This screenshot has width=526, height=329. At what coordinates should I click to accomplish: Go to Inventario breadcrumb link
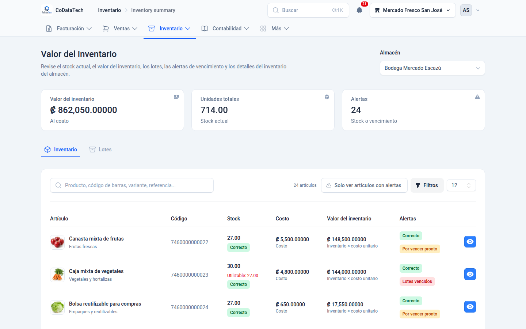[109, 10]
